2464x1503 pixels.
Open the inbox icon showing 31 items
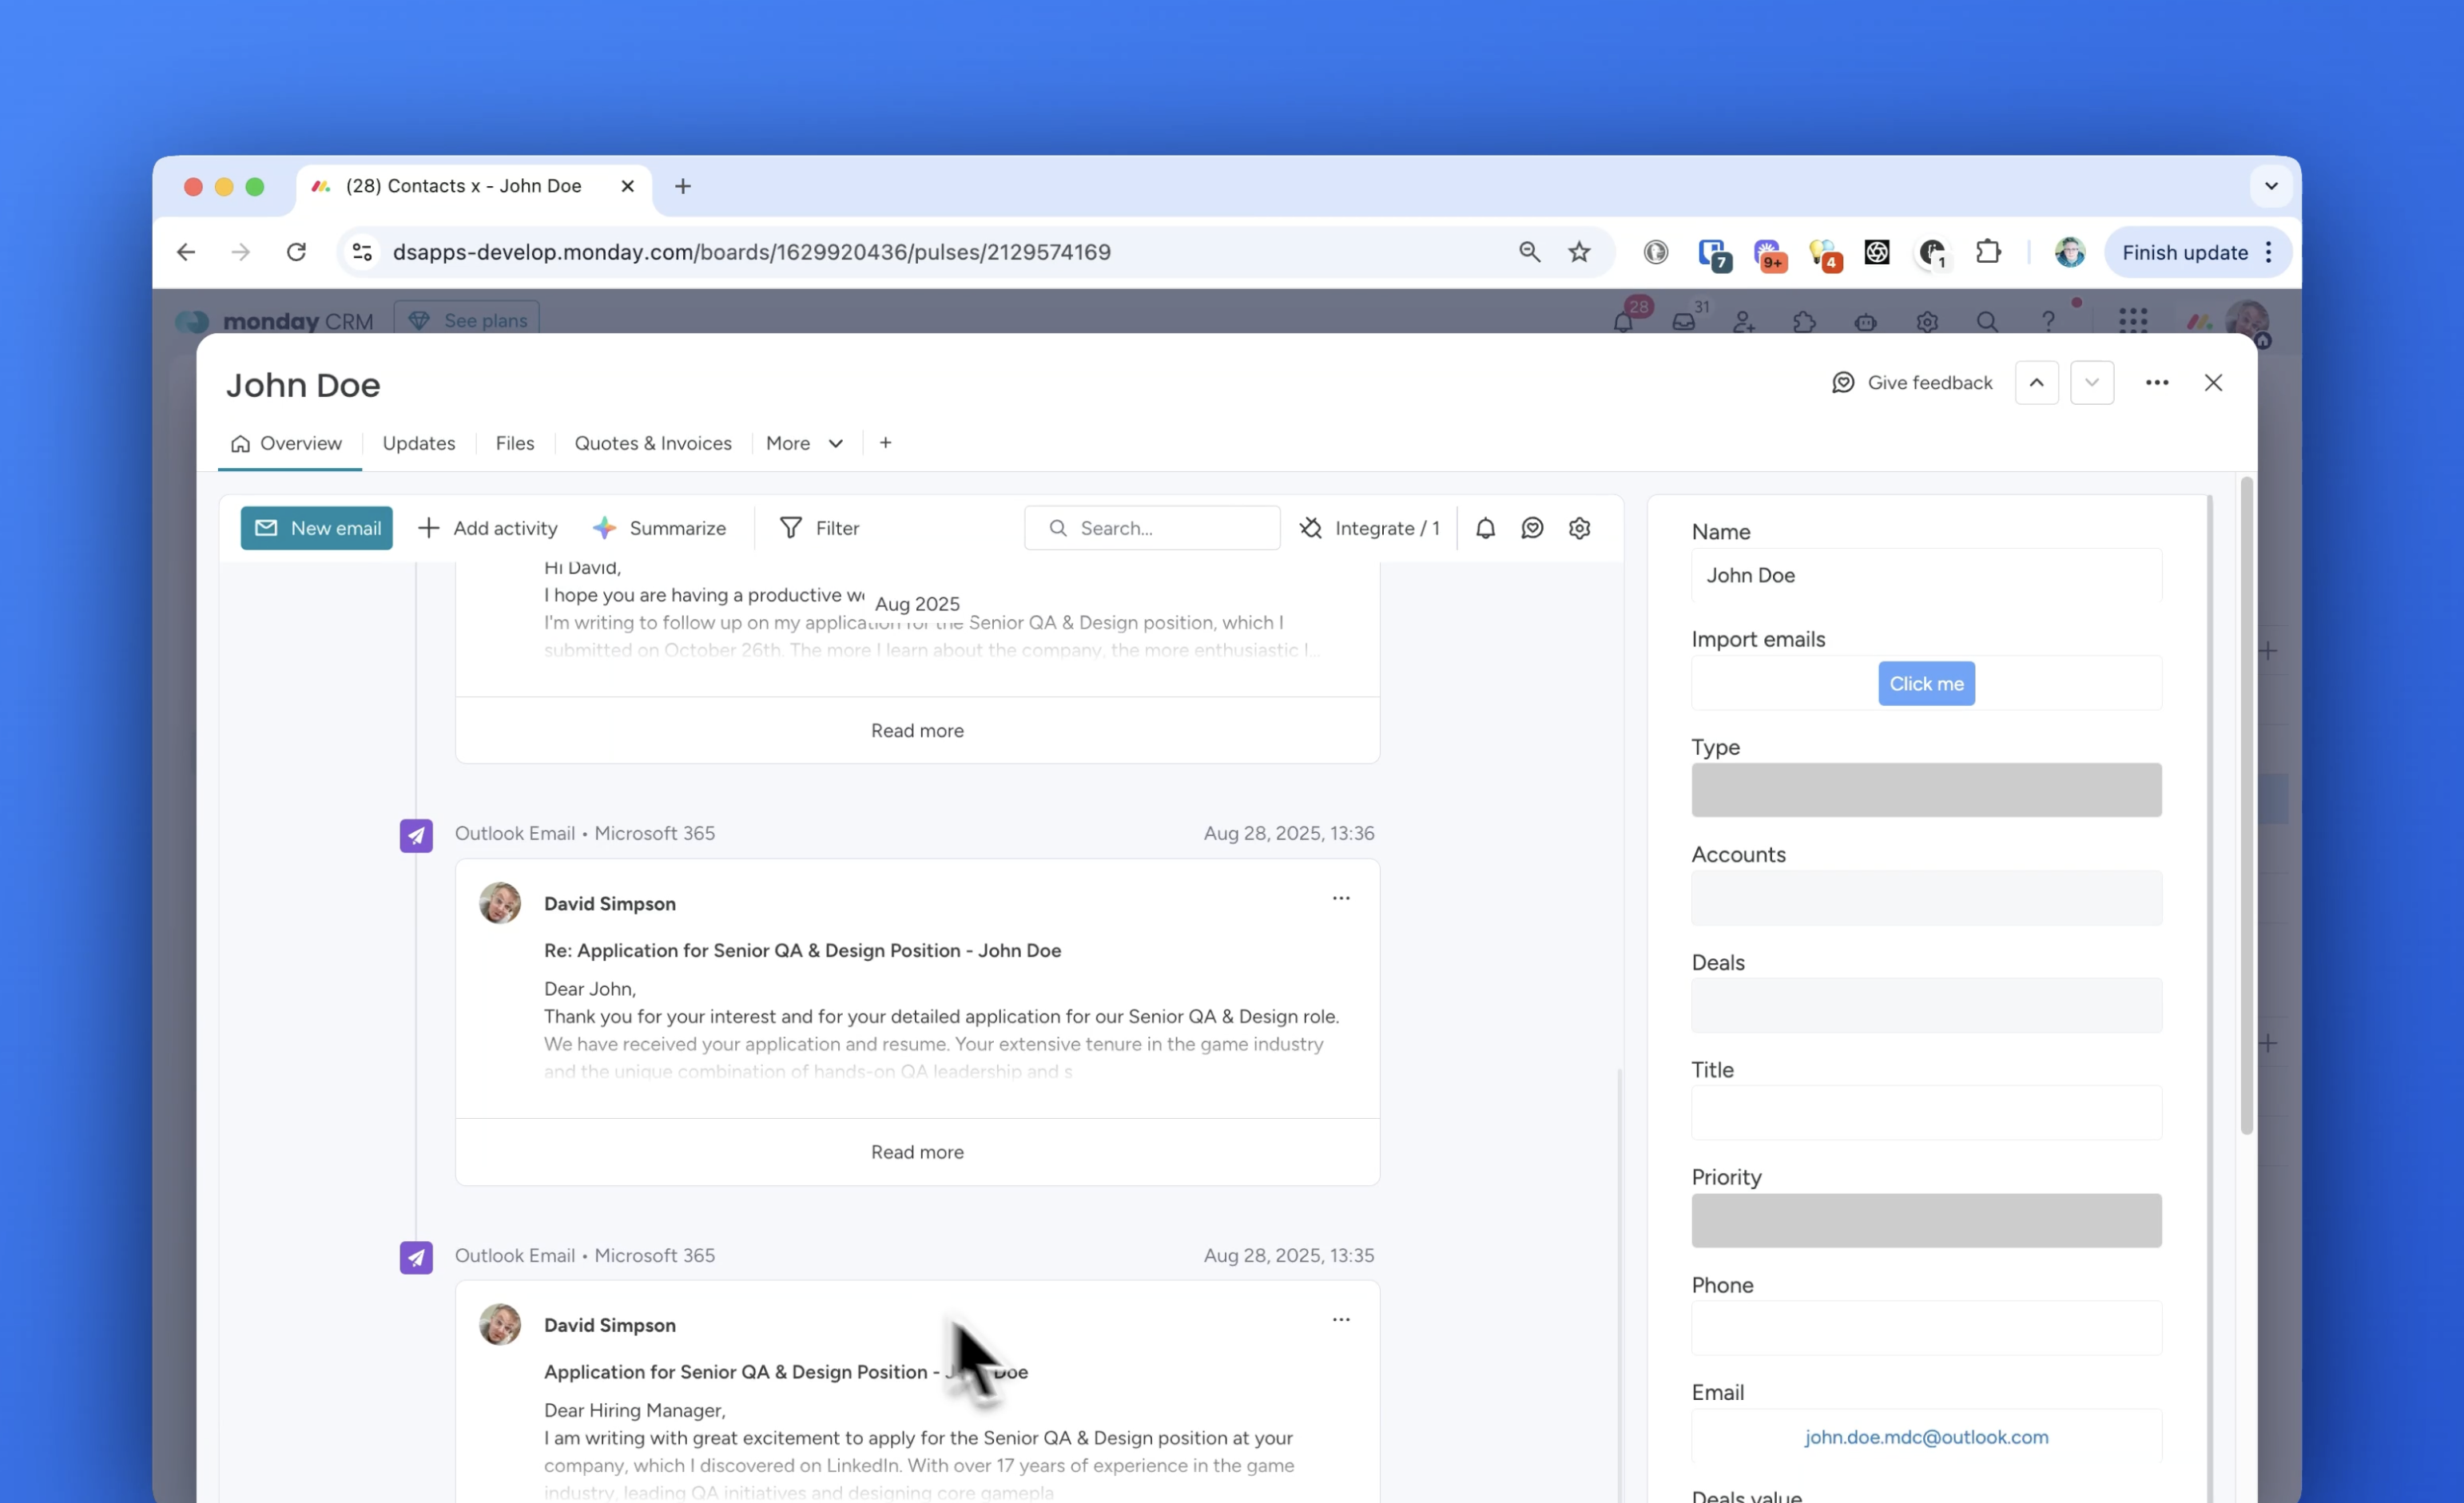[x=1684, y=322]
